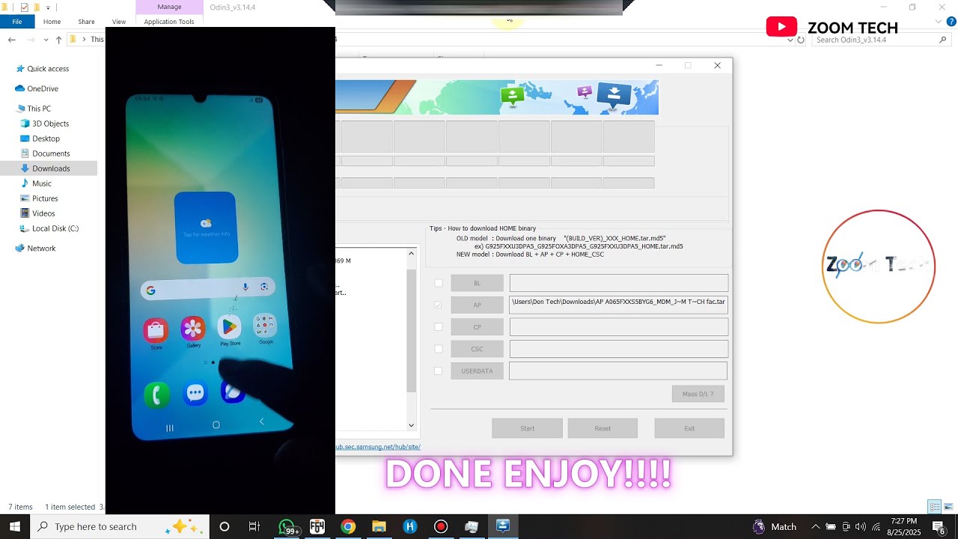Open Application Tools ribbon tab
This screenshot has height=539, width=958.
169,22
